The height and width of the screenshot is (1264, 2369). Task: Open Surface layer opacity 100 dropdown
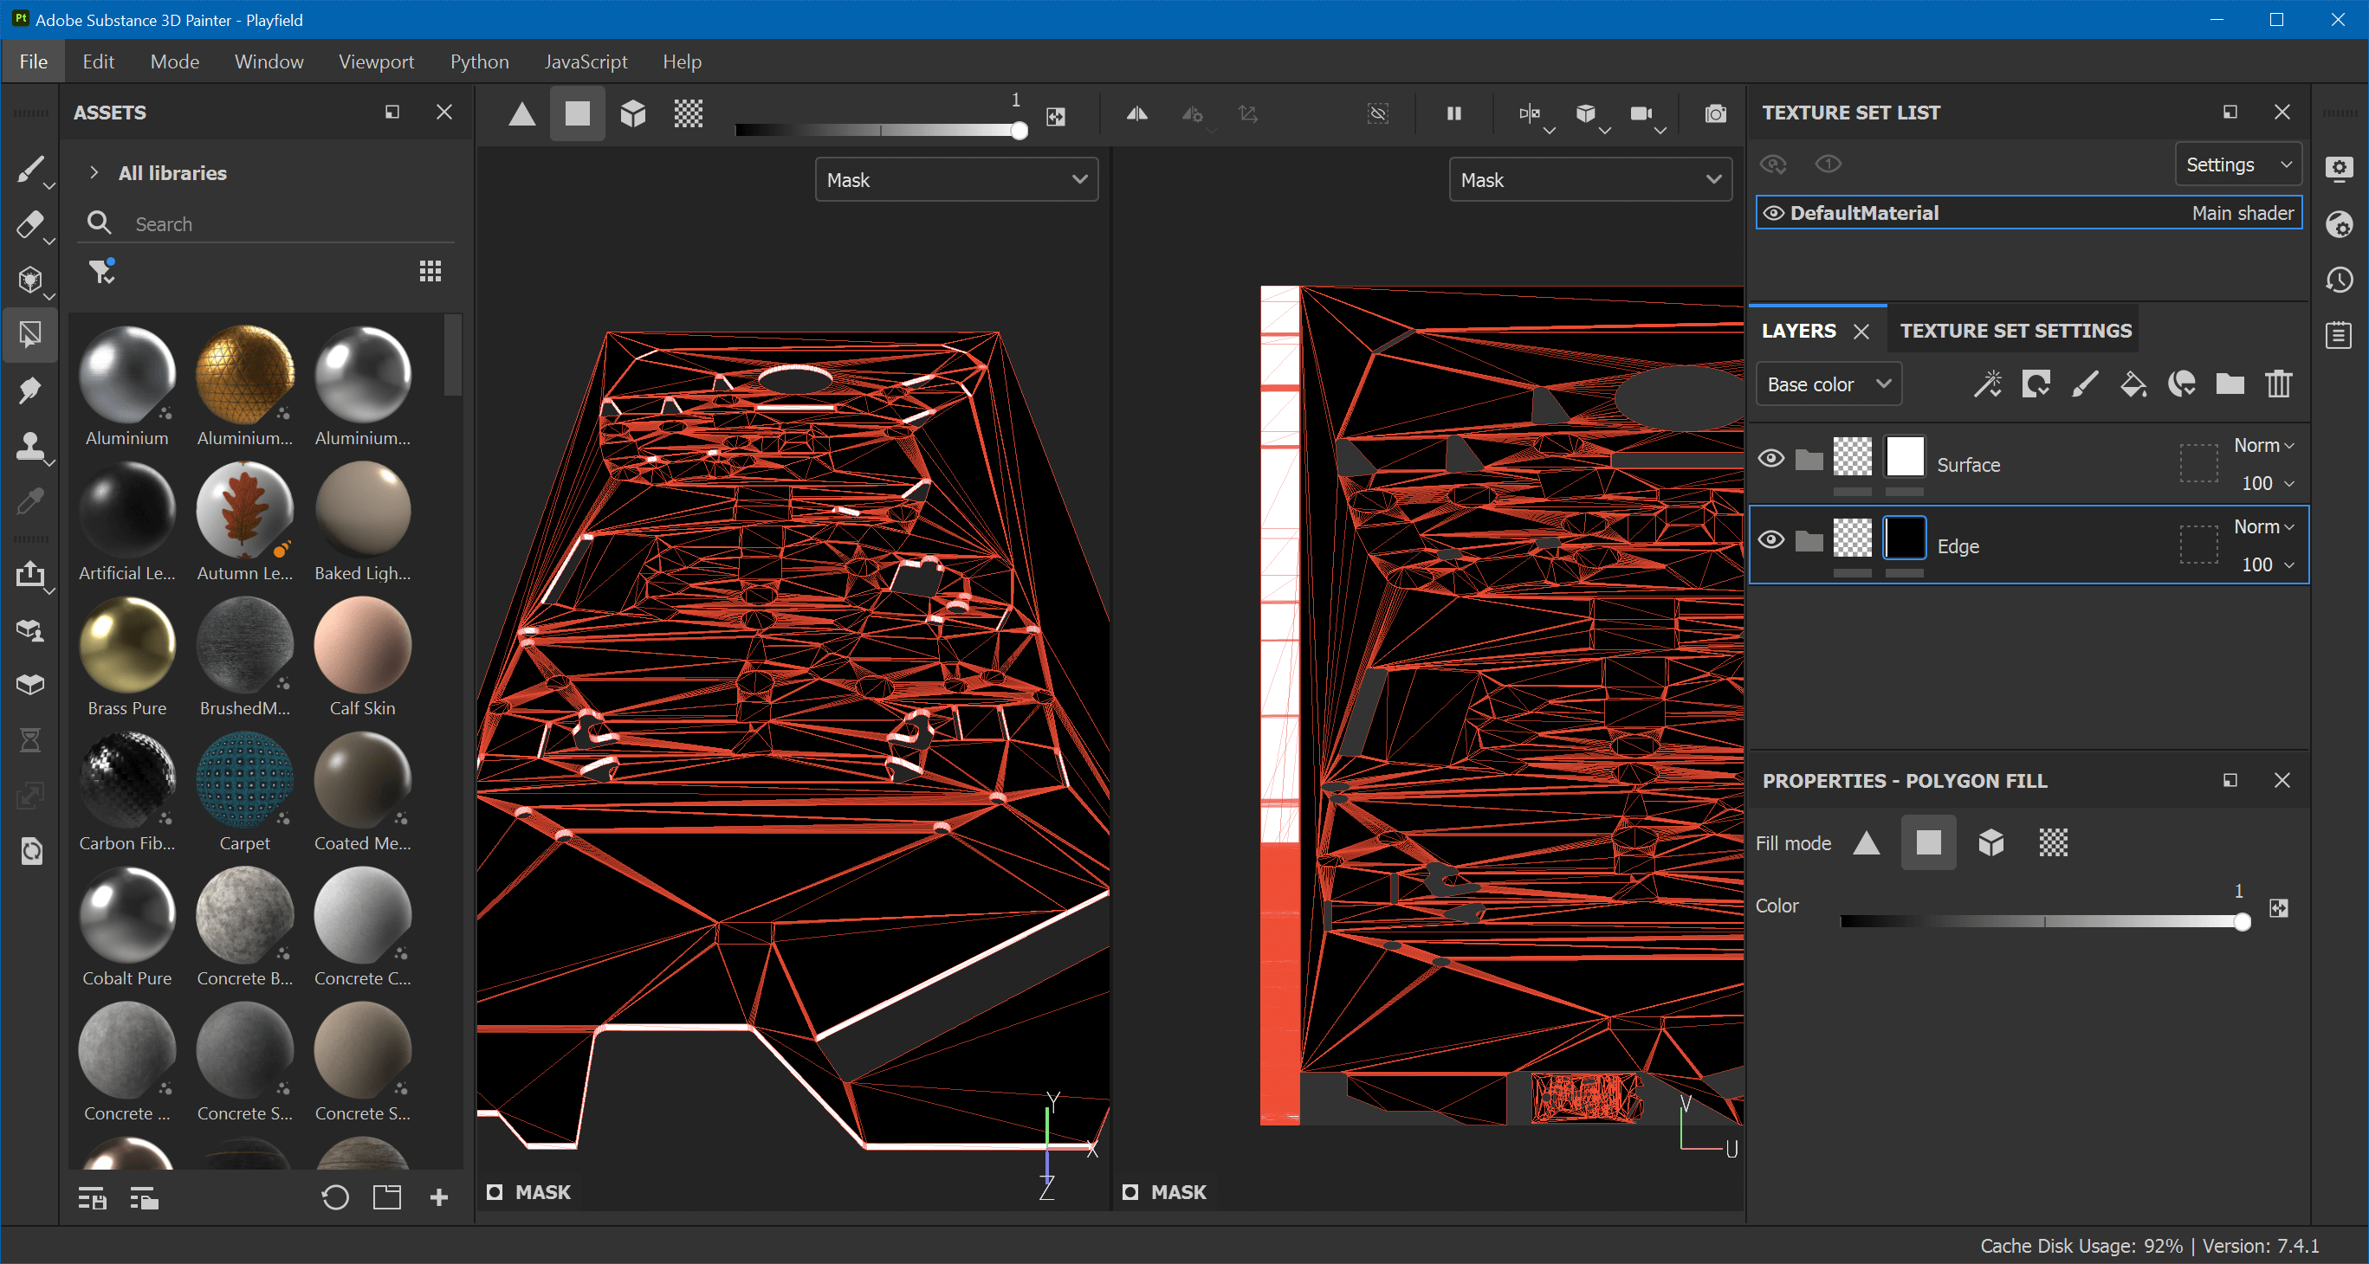pyautogui.click(x=2266, y=482)
